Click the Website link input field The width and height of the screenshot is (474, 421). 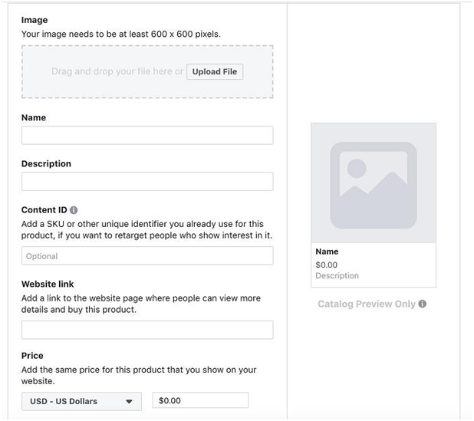click(x=147, y=330)
